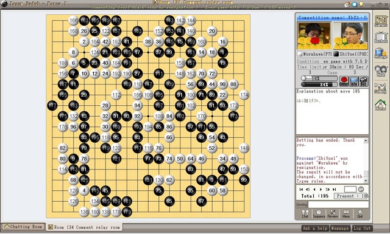The width and height of the screenshot is (390, 234).
Task: Go to Home via sidebar house icon
Action: pos(381,105)
